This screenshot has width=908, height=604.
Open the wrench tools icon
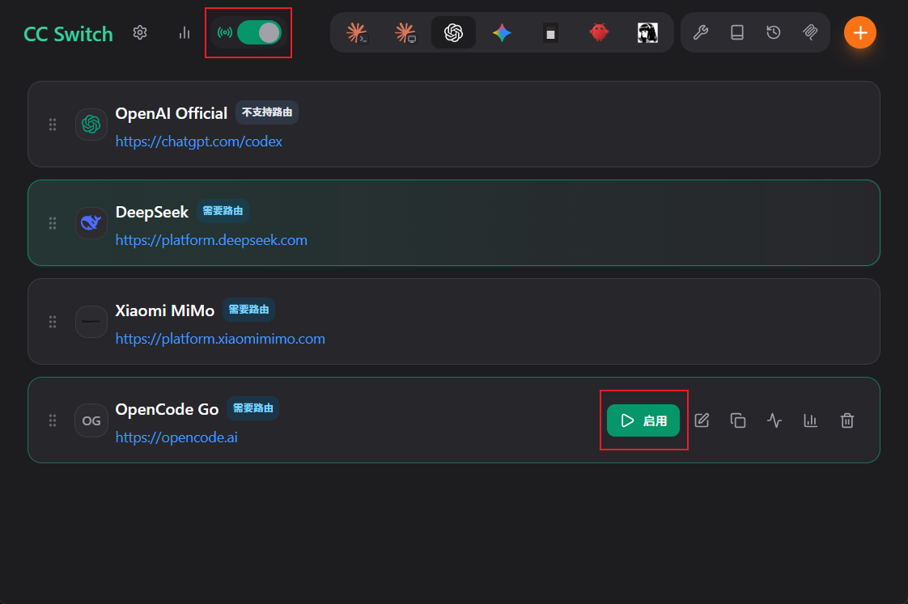pos(701,32)
